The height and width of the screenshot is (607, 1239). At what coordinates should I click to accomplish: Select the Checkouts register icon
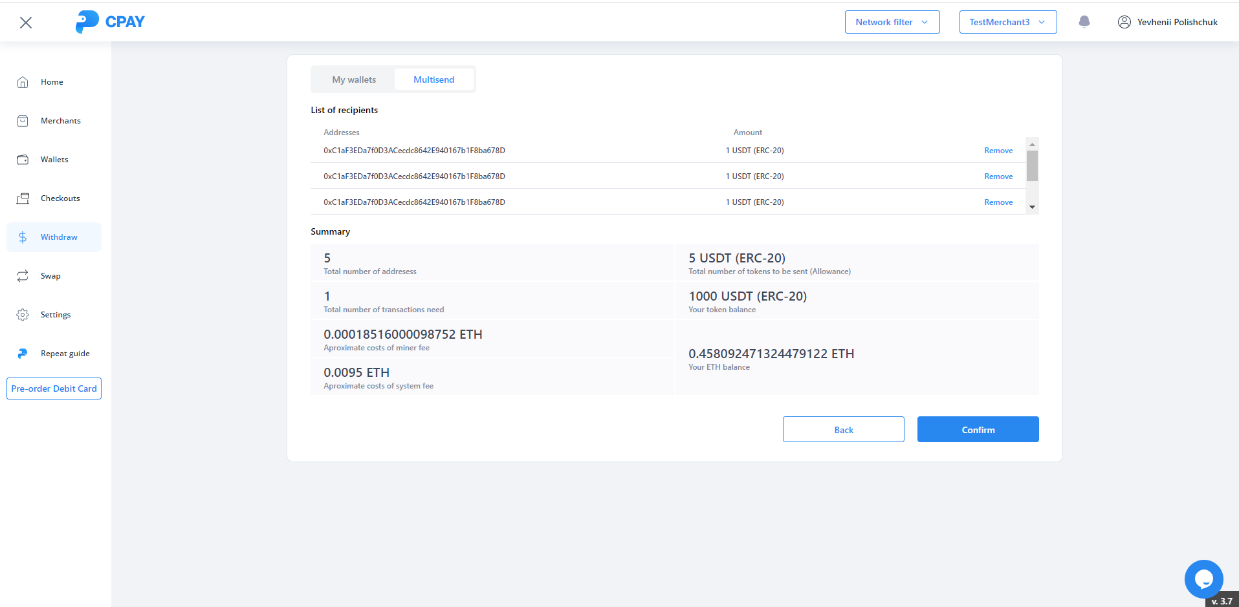(x=23, y=198)
